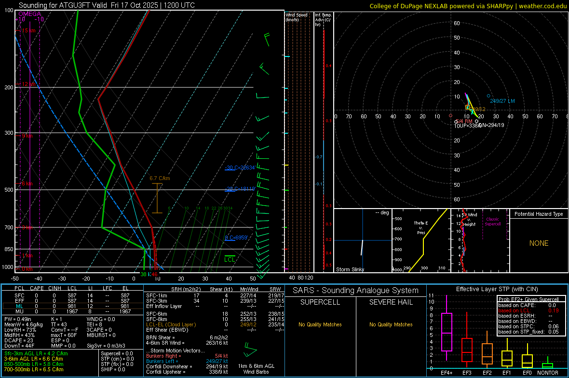Select the 'Inf. Temp. Adv.' panel header

click(x=323, y=20)
